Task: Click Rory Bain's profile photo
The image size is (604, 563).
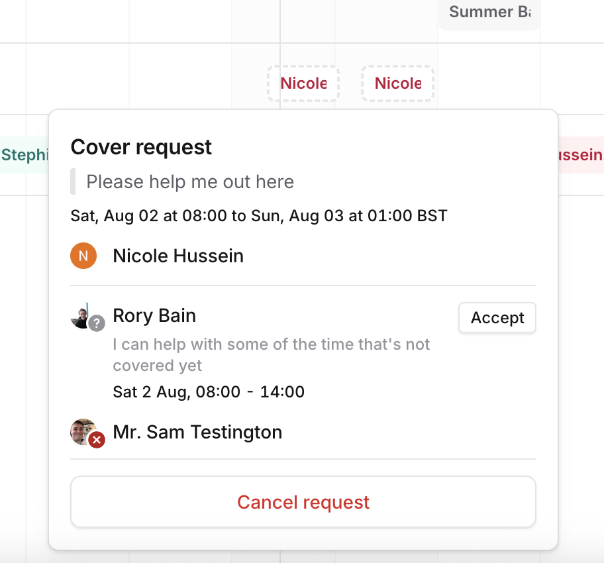Action: [x=83, y=316]
